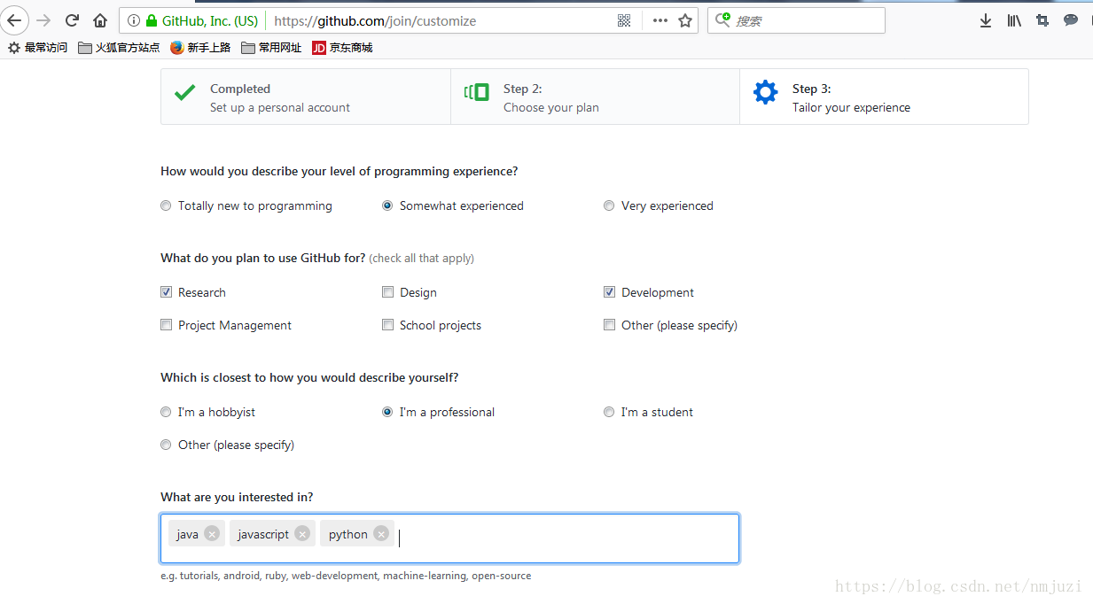The height and width of the screenshot is (604, 1093).
Task: Click the example interests hint text
Action: tap(346, 576)
